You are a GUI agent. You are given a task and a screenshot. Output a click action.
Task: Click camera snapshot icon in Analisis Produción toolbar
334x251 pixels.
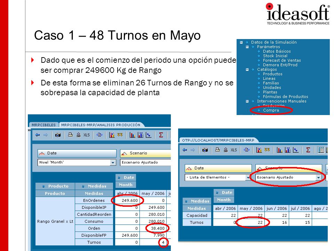[58, 135]
